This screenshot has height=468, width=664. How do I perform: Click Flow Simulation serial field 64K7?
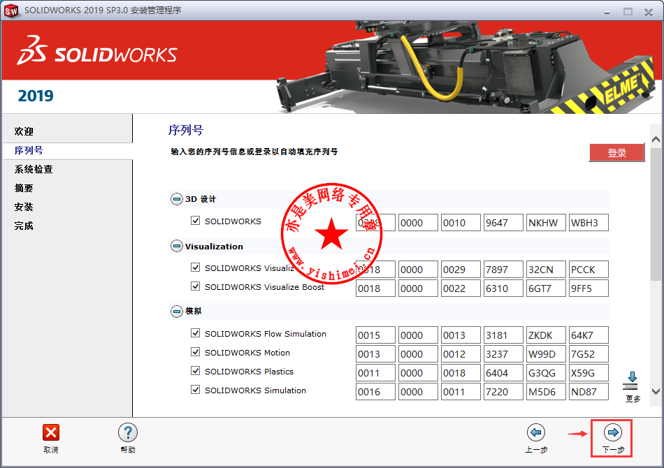pos(589,335)
